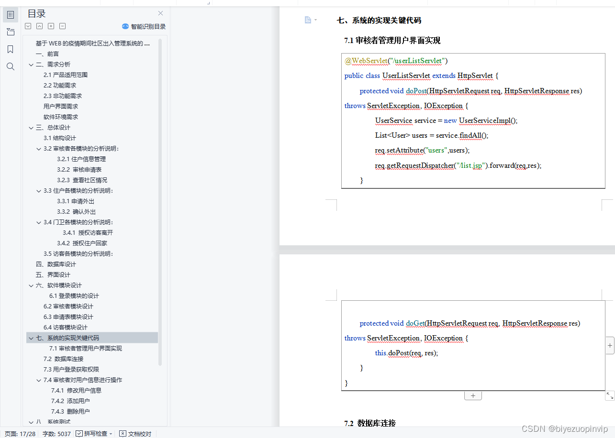Select 7.2 数据库连接 outline entry

coord(64,359)
